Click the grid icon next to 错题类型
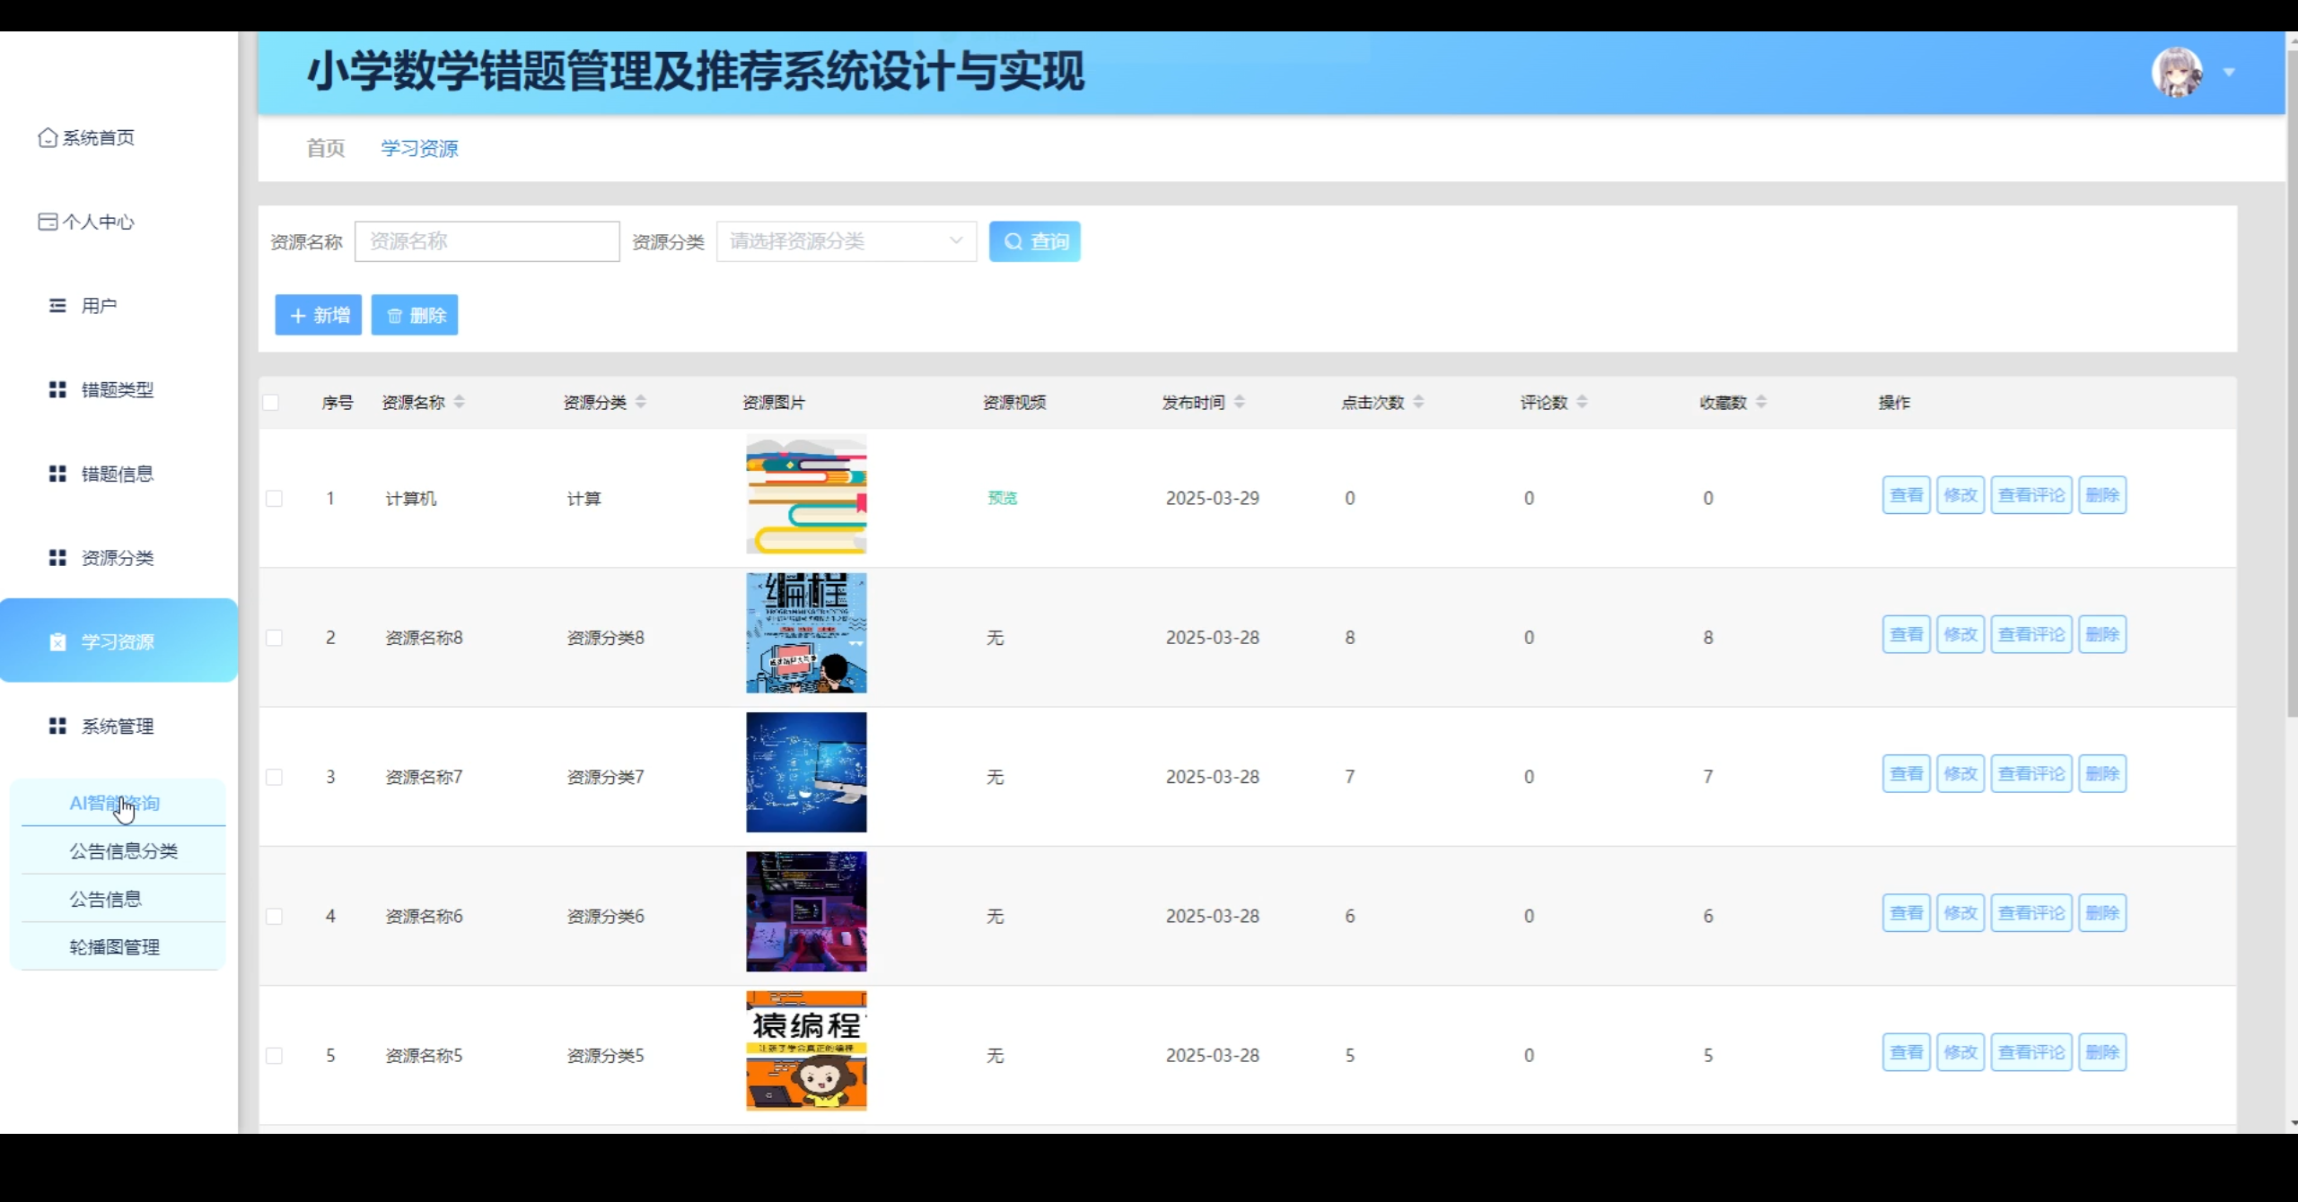Viewport: 2298px width, 1202px height. click(57, 389)
